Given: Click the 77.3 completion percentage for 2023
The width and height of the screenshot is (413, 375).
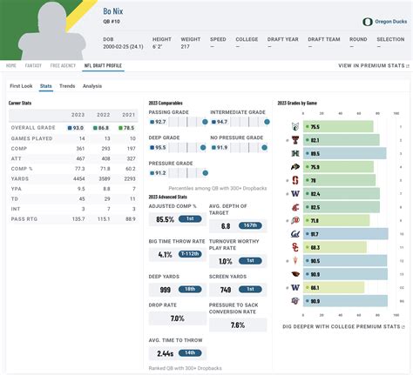Looking at the screenshot, I should (80, 169).
